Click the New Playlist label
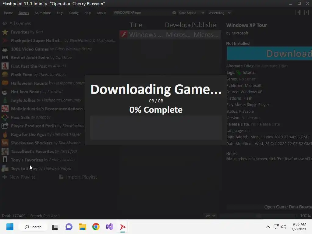The height and width of the screenshot is (234, 312). click(x=23, y=177)
